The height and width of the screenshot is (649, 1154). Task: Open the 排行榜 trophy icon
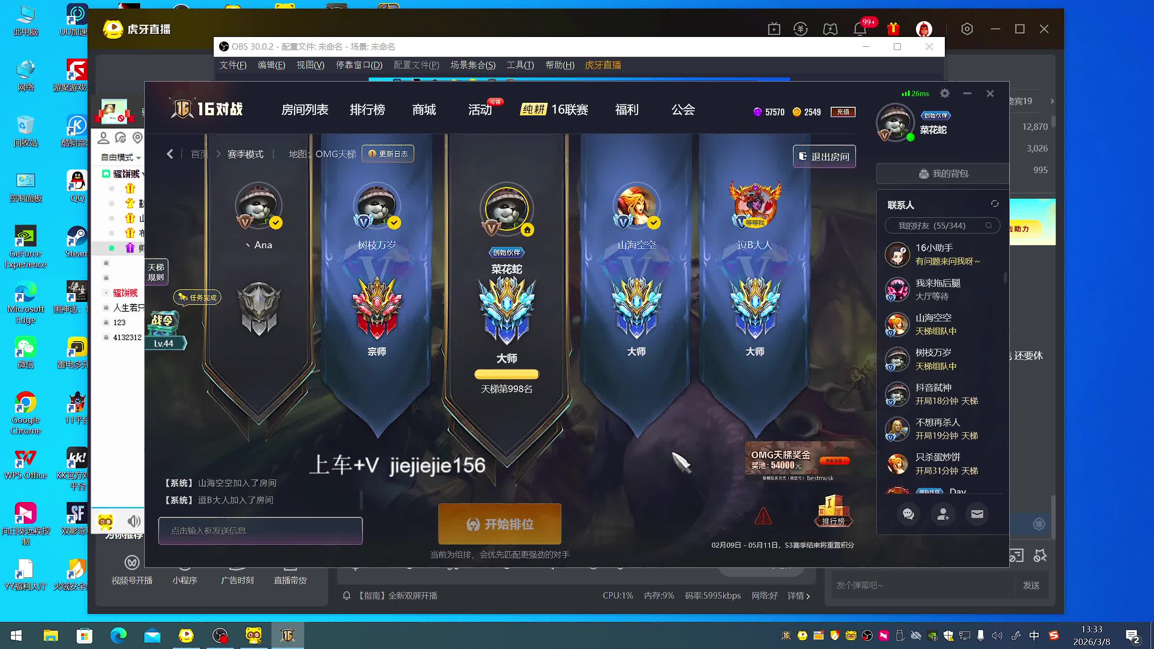[833, 510]
